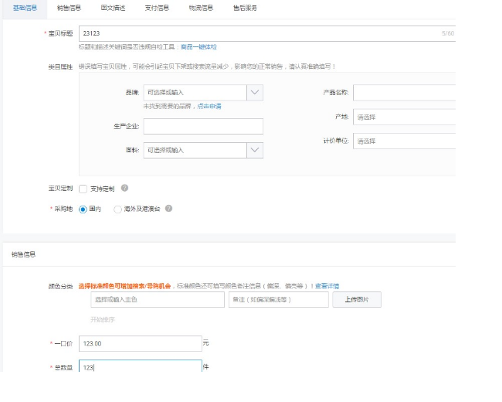Select the 5/60 title character counter
This screenshot has width=502, height=402.
click(448, 33)
